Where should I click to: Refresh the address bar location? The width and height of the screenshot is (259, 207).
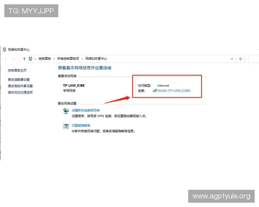pyautogui.click(x=241, y=59)
